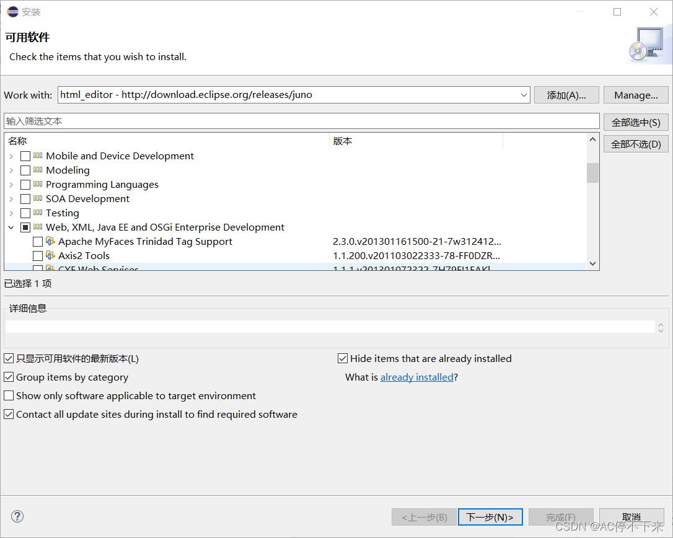Collapse Web, XML, Java EE and OSGi node

[11, 227]
